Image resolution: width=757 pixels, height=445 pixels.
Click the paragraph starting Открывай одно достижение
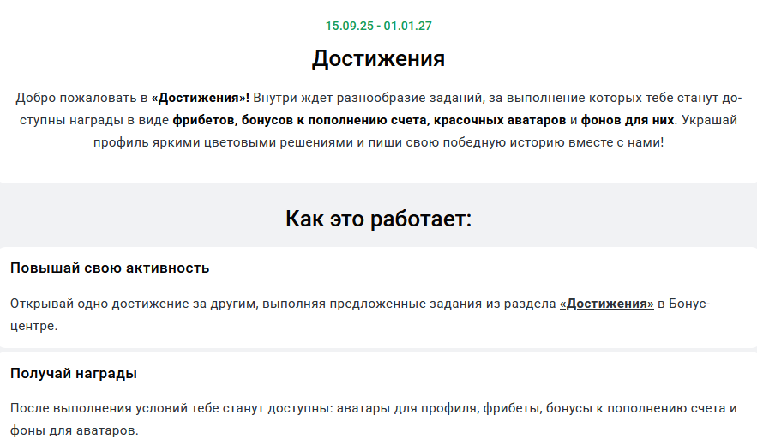click(360, 315)
